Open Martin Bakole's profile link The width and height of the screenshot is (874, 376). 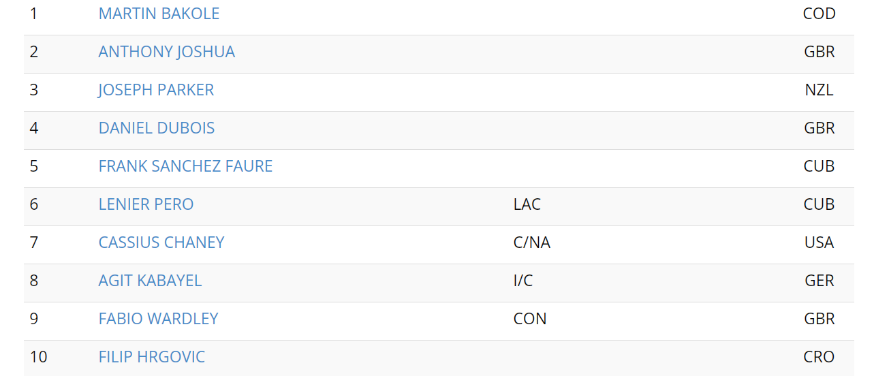pyautogui.click(x=159, y=14)
